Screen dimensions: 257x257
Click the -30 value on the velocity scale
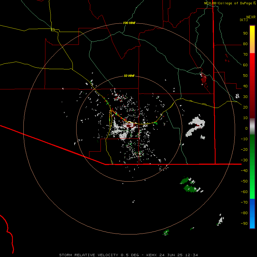pos(244,160)
